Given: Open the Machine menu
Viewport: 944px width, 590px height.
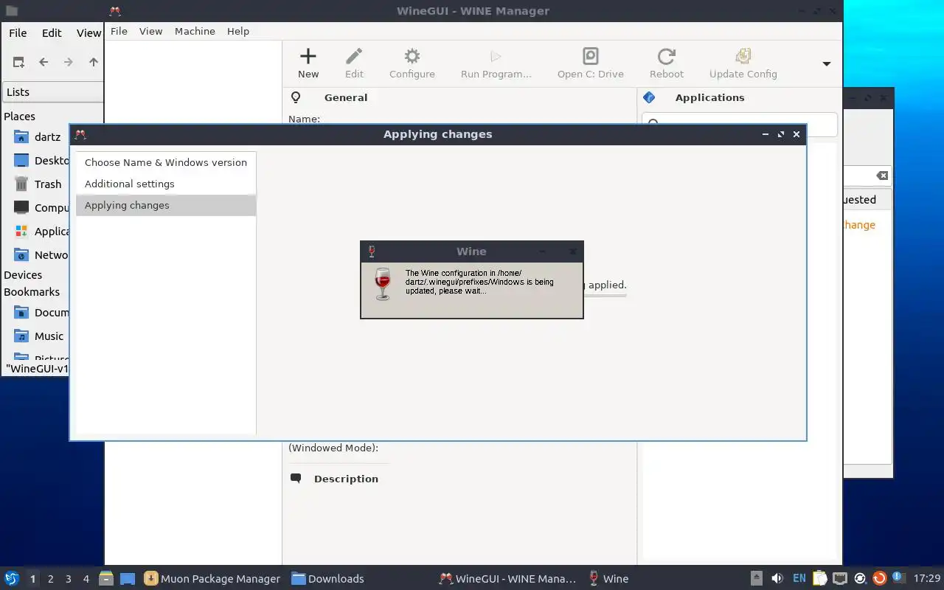Looking at the screenshot, I should pyautogui.click(x=195, y=31).
